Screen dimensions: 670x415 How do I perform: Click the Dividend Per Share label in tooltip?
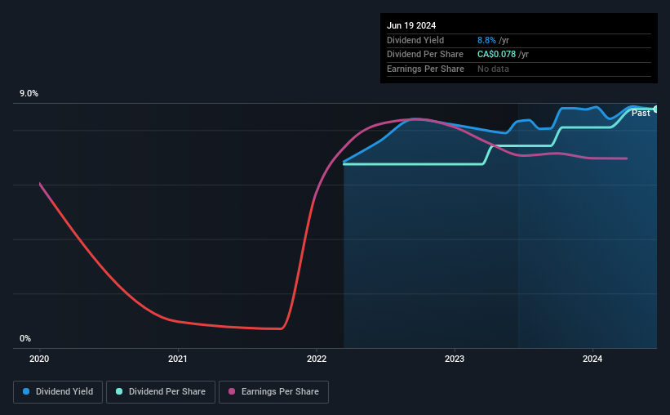425,55
